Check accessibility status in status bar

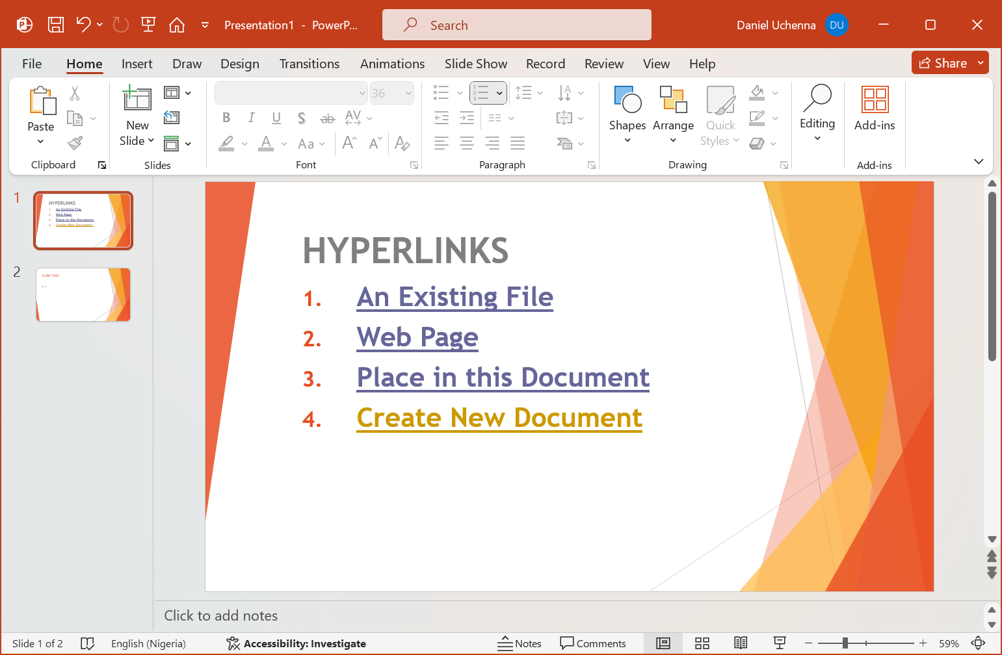pyautogui.click(x=296, y=643)
